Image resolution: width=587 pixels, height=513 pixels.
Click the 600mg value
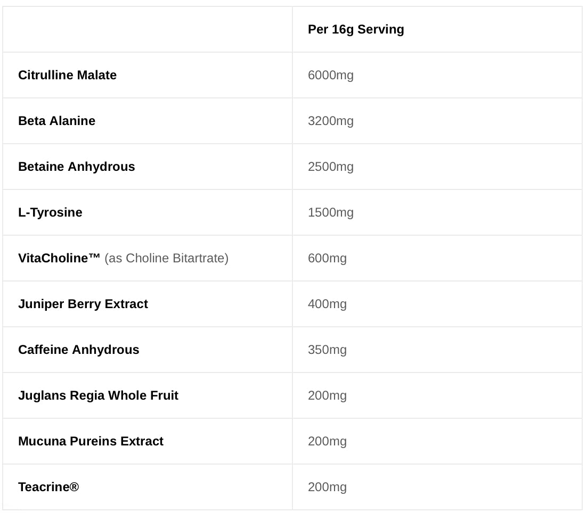pyautogui.click(x=327, y=259)
